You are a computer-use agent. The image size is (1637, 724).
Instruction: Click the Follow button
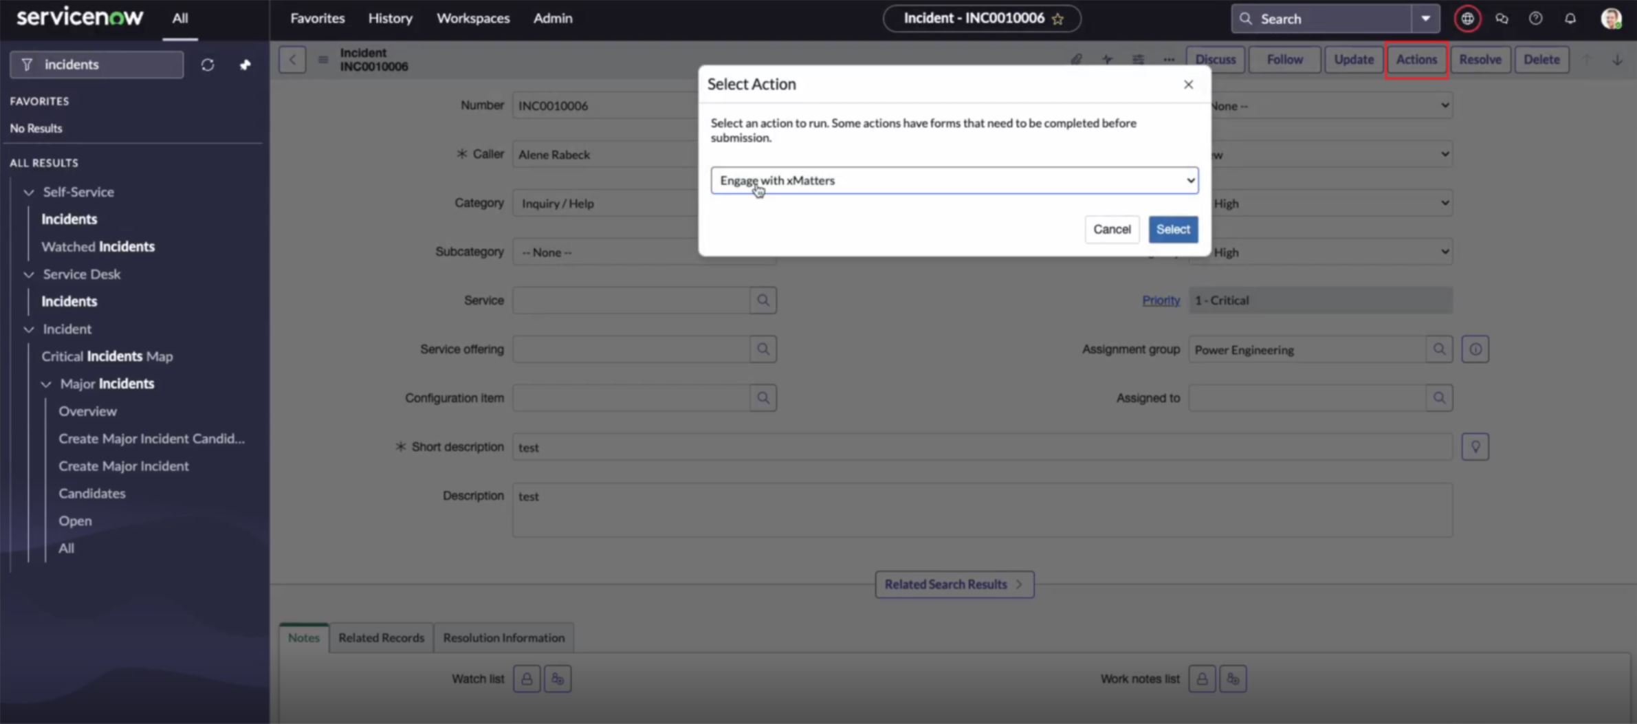tap(1284, 60)
